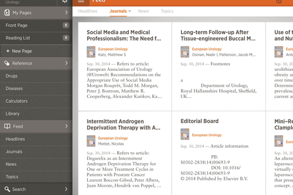Image resolution: width=293 pixels, height=195 pixels.
Task: Click the Feed open-book icon
Action: tap(7, 126)
